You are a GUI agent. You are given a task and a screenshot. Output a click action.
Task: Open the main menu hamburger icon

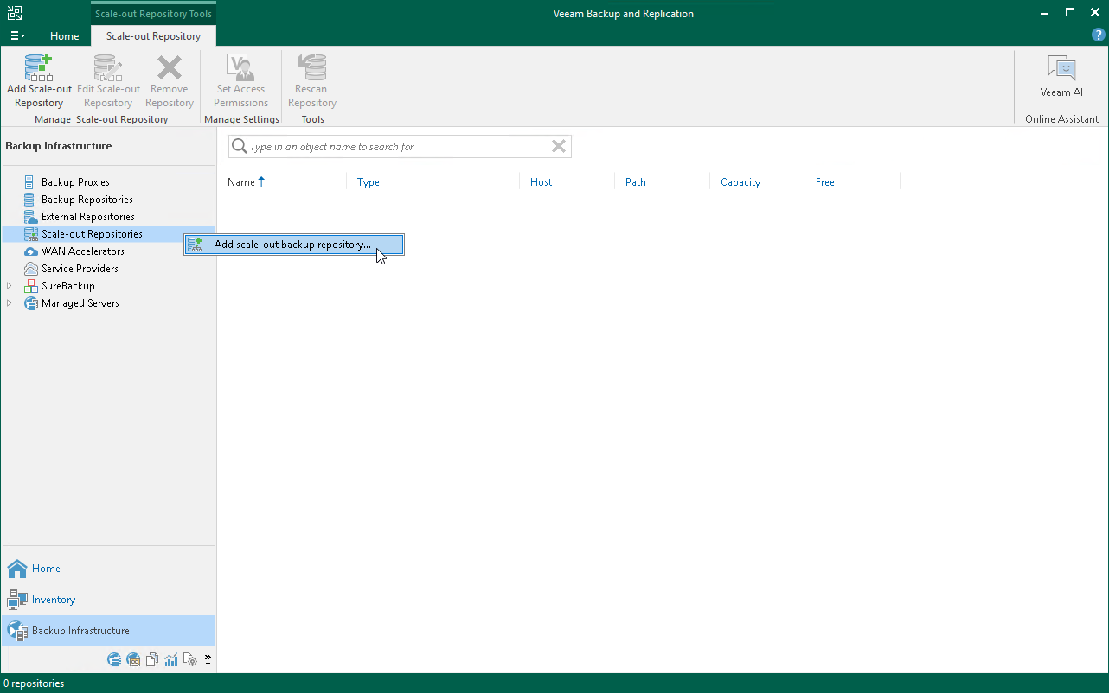click(x=16, y=35)
